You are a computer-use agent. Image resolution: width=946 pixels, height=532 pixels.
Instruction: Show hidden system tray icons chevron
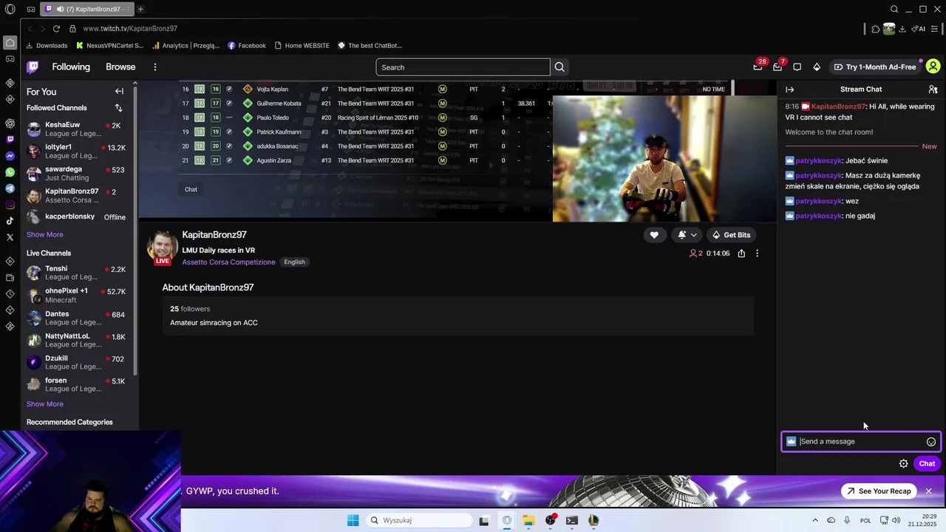click(815, 520)
